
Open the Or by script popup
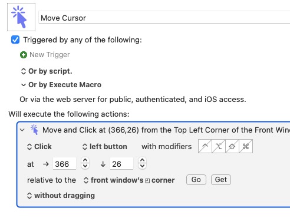point(47,71)
